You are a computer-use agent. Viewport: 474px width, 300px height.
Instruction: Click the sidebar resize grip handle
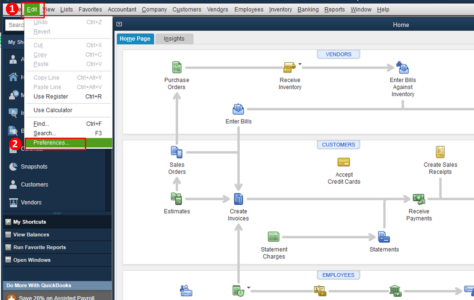(57, 213)
